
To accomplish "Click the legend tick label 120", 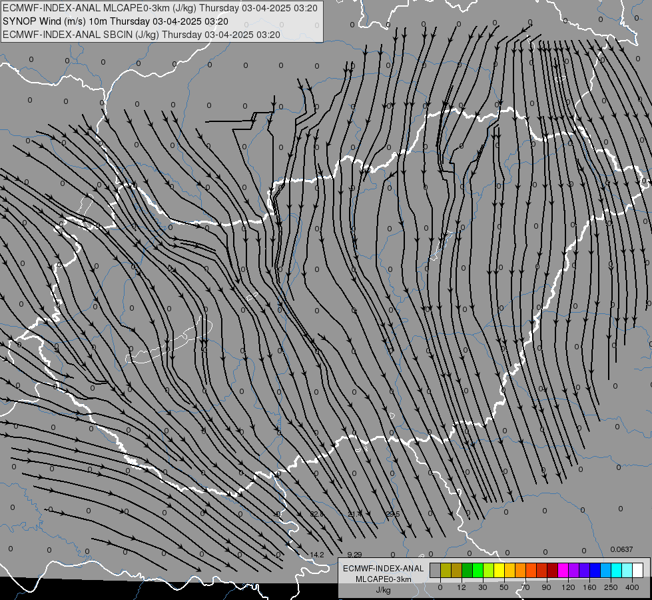I will [568, 587].
